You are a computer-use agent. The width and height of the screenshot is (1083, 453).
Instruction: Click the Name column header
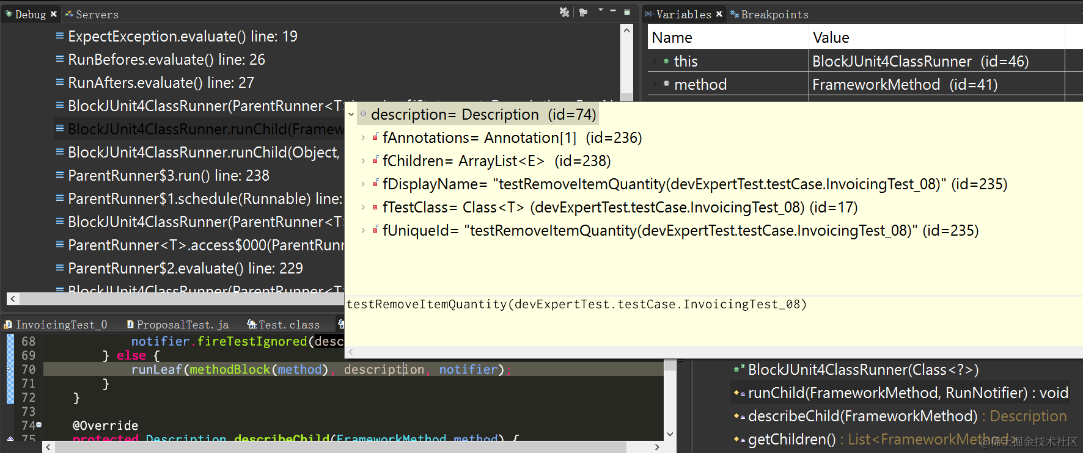728,37
